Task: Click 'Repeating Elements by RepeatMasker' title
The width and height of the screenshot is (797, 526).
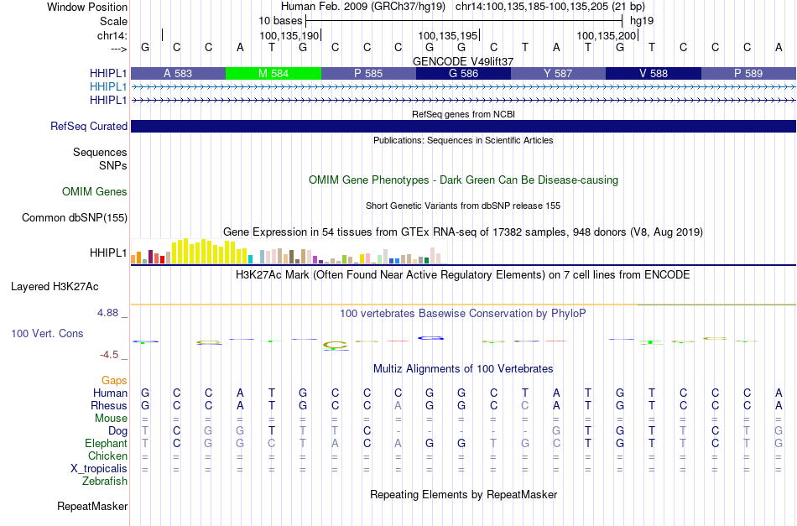Action: (x=464, y=495)
